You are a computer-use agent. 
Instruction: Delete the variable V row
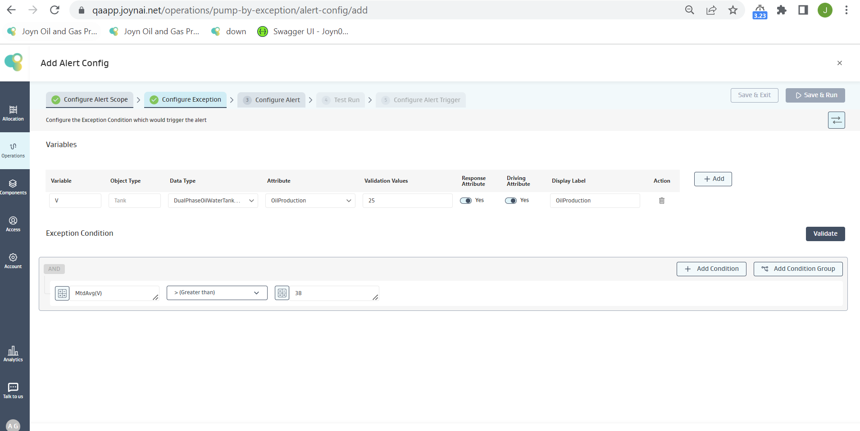tap(662, 201)
